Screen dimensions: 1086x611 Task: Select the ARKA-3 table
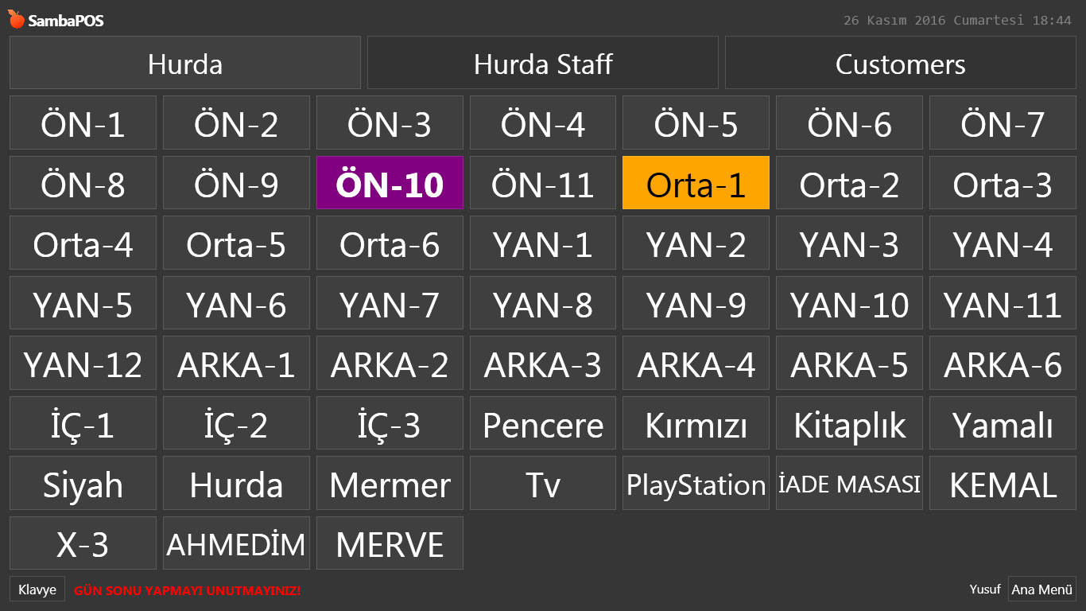pos(542,364)
